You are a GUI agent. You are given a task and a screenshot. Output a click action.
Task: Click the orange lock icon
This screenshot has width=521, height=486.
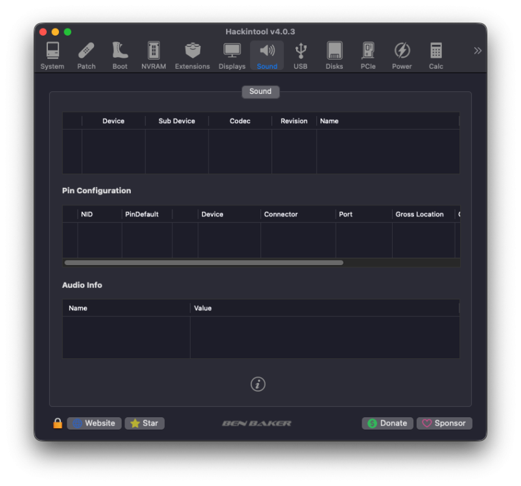coord(58,423)
